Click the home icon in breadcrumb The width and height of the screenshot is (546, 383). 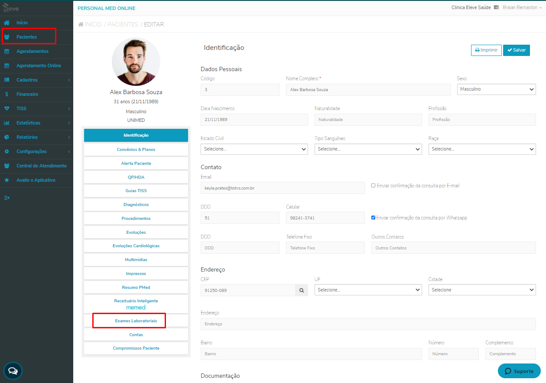pos(81,24)
